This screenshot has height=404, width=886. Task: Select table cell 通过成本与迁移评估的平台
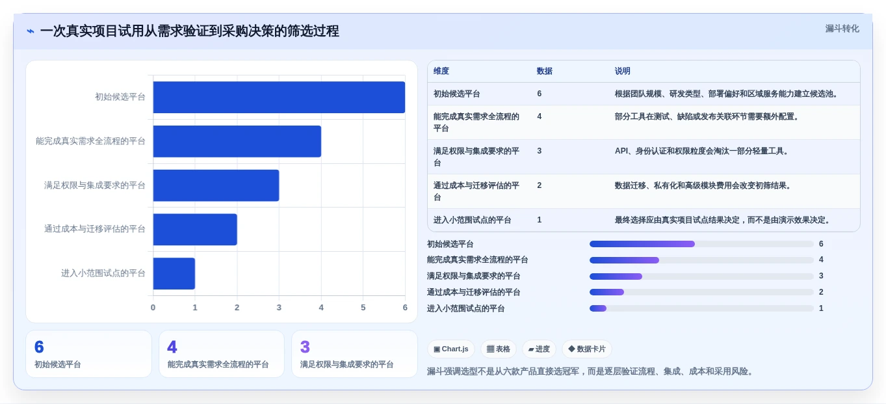[478, 191]
